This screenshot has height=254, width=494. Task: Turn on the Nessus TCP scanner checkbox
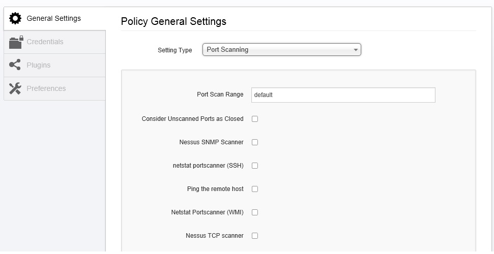point(255,236)
